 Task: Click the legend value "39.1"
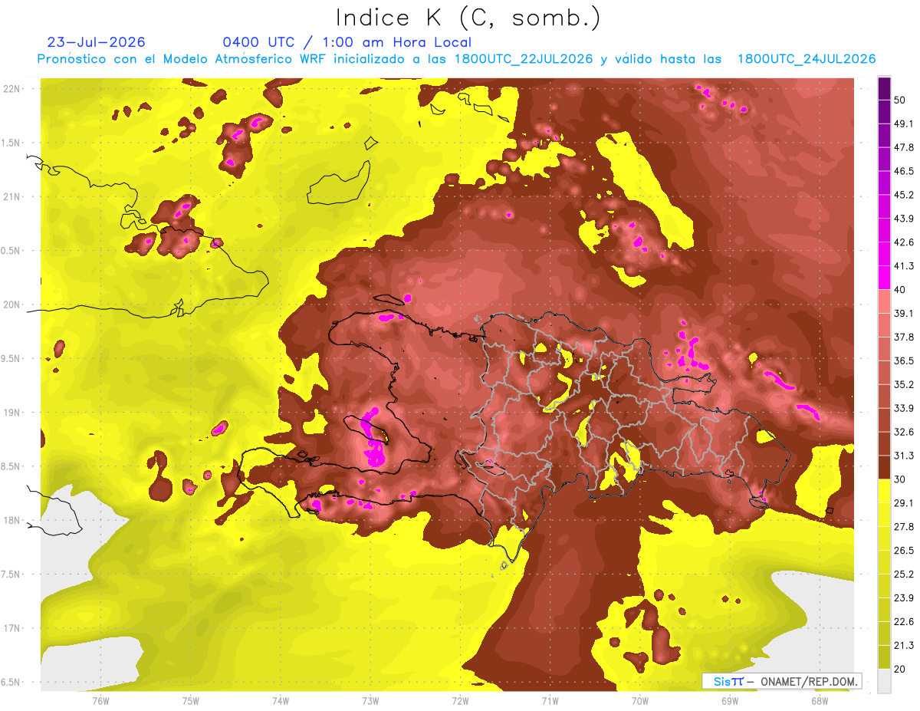[x=903, y=313]
